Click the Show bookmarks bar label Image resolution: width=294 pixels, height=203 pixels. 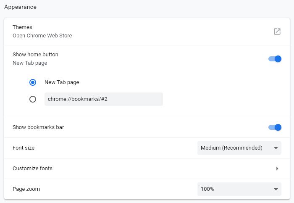38,127
